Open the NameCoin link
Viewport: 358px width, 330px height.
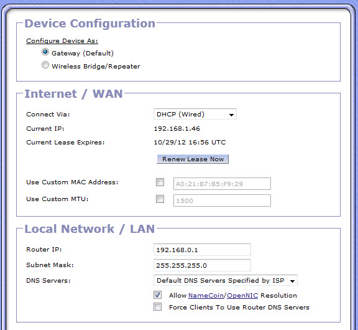tap(206, 296)
